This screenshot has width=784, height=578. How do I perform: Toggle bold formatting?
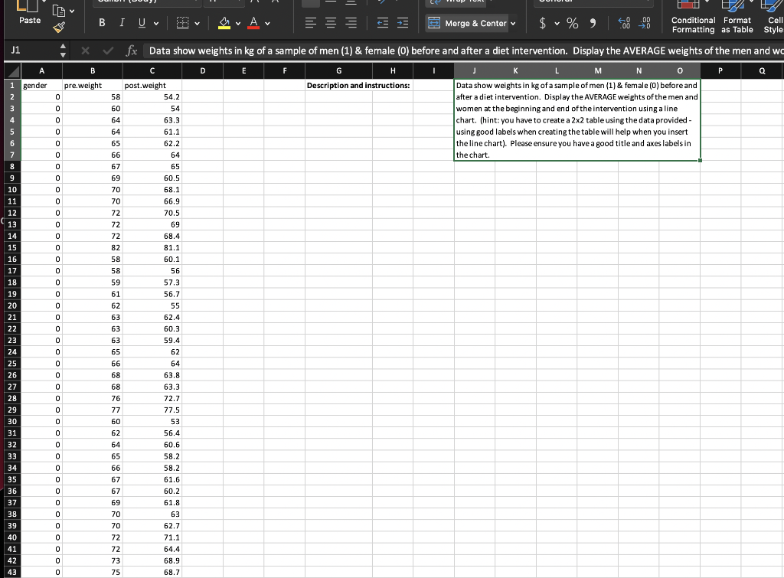(x=101, y=23)
